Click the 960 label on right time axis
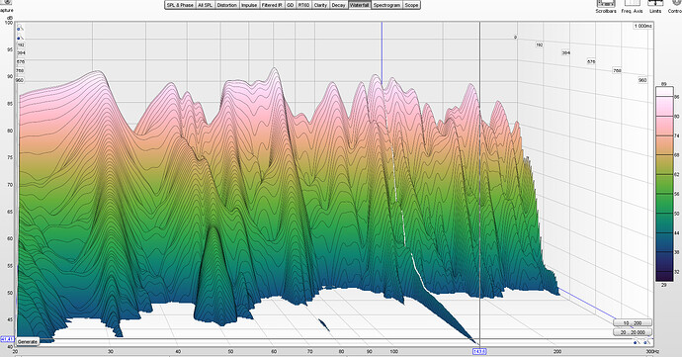The height and width of the screenshot is (357, 682). coord(642,80)
